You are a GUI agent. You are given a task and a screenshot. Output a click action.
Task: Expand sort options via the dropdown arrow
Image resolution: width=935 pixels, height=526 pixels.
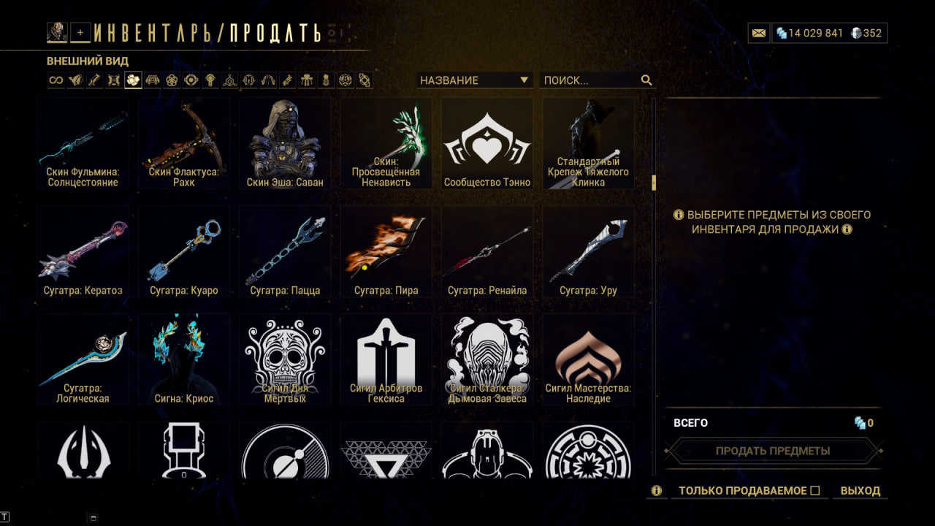(524, 80)
